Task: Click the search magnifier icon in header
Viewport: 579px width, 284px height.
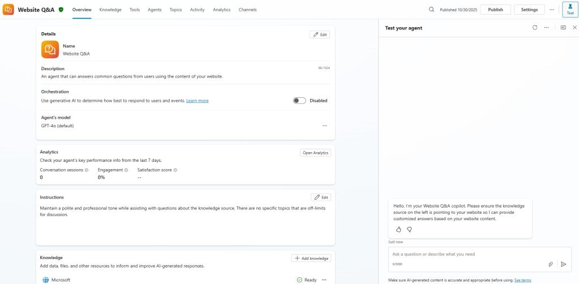Action: tap(431, 10)
